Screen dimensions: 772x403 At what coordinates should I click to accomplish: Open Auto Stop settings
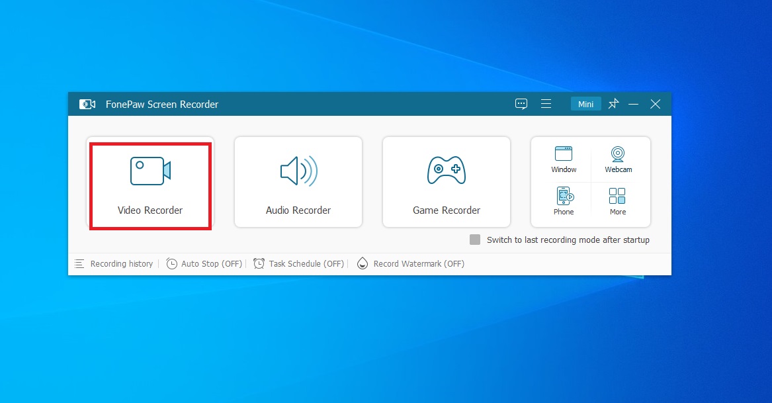(x=204, y=264)
